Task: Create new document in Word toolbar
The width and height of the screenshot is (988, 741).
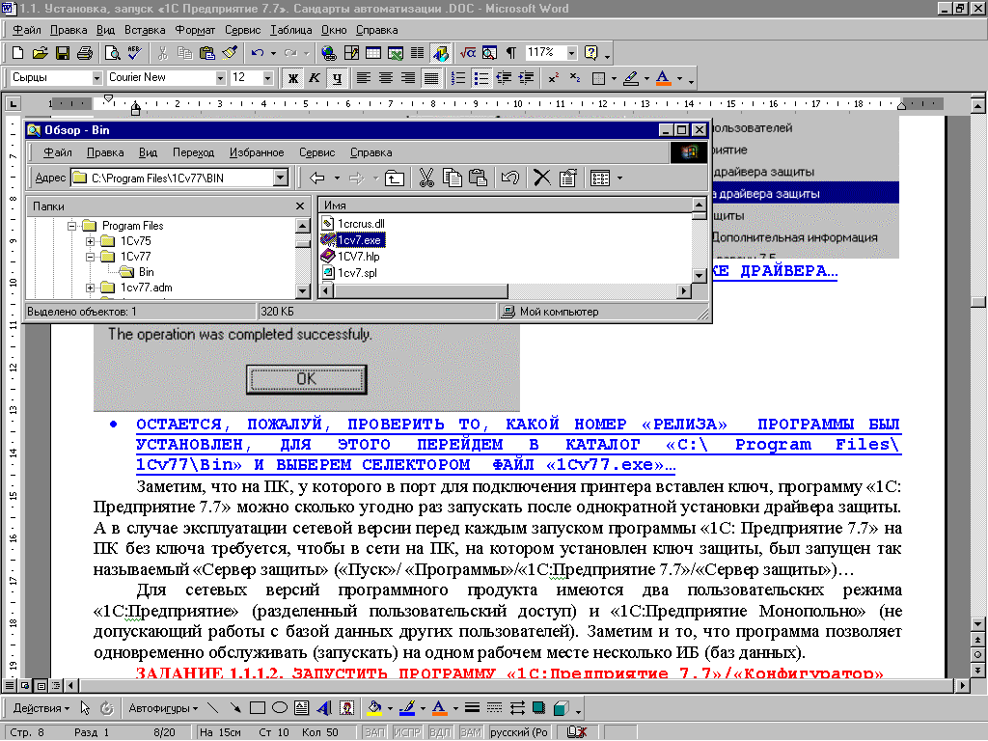Action: (x=17, y=53)
